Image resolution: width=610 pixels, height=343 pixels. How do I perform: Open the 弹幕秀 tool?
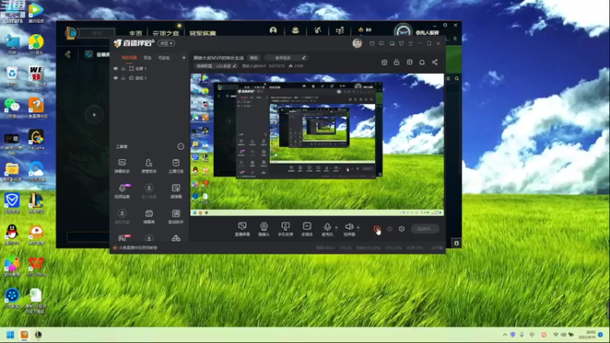click(x=149, y=216)
